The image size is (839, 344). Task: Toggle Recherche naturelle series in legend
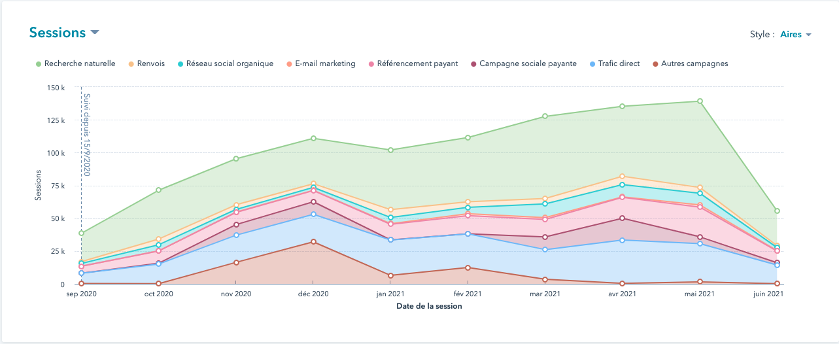[76, 63]
